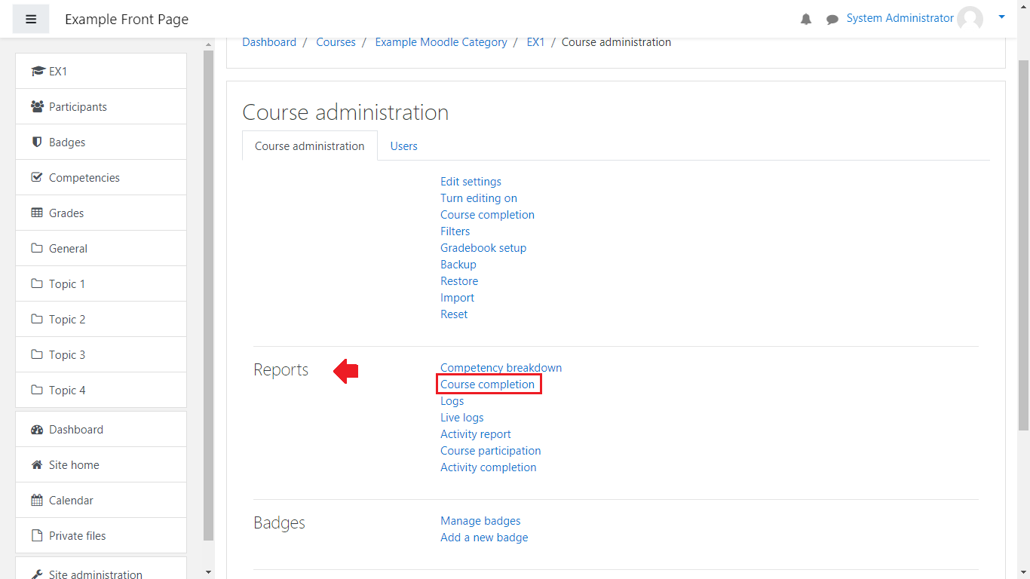Screen dimensions: 1030x579
Task: Switch to the Users tab
Action: (403, 146)
